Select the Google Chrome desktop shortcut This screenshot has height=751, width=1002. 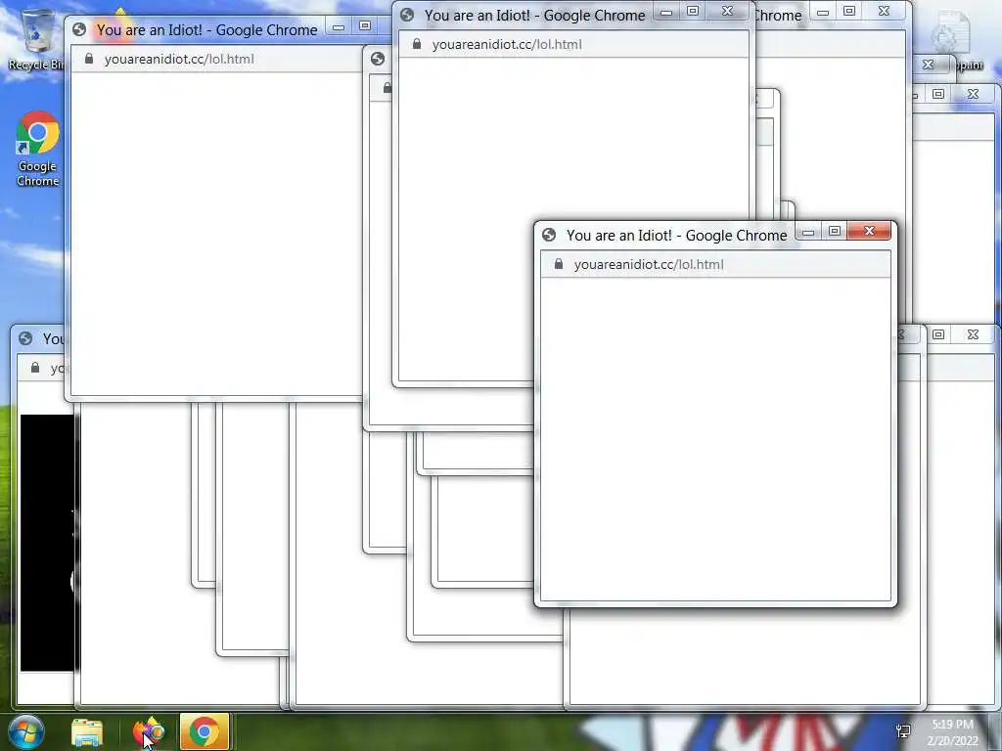[x=38, y=150]
